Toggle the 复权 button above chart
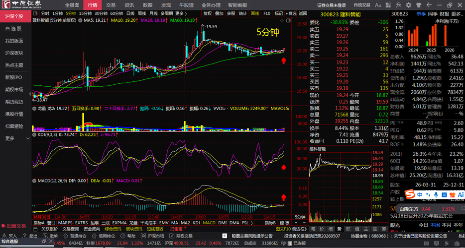 coord(207,13)
